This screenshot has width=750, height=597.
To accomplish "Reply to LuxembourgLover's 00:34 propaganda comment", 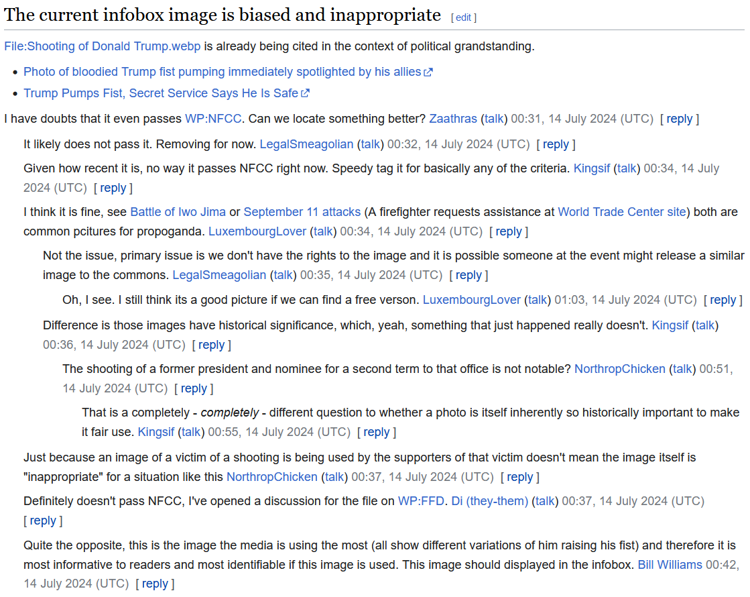I will click(x=509, y=231).
